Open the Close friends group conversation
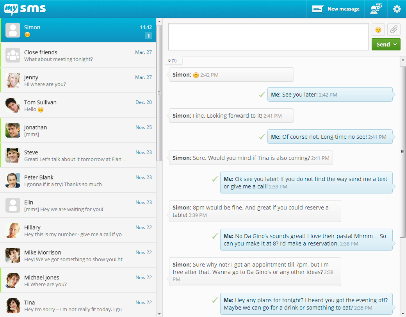Screen dimensions: 406x317 tap(78, 56)
